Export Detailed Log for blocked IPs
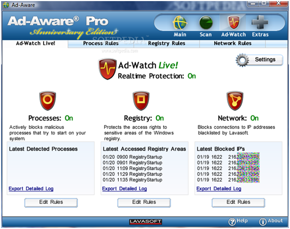 point(219,189)
